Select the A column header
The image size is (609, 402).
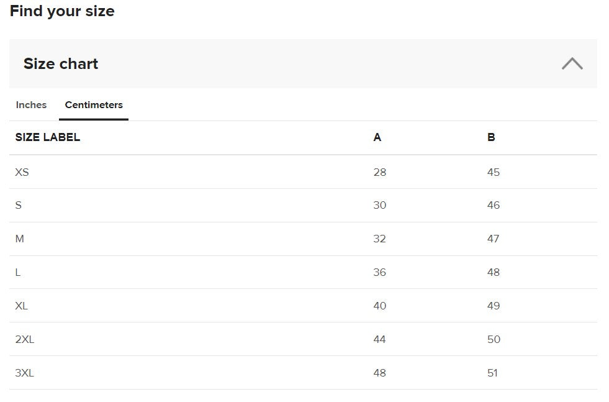click(x=377, y=137)
